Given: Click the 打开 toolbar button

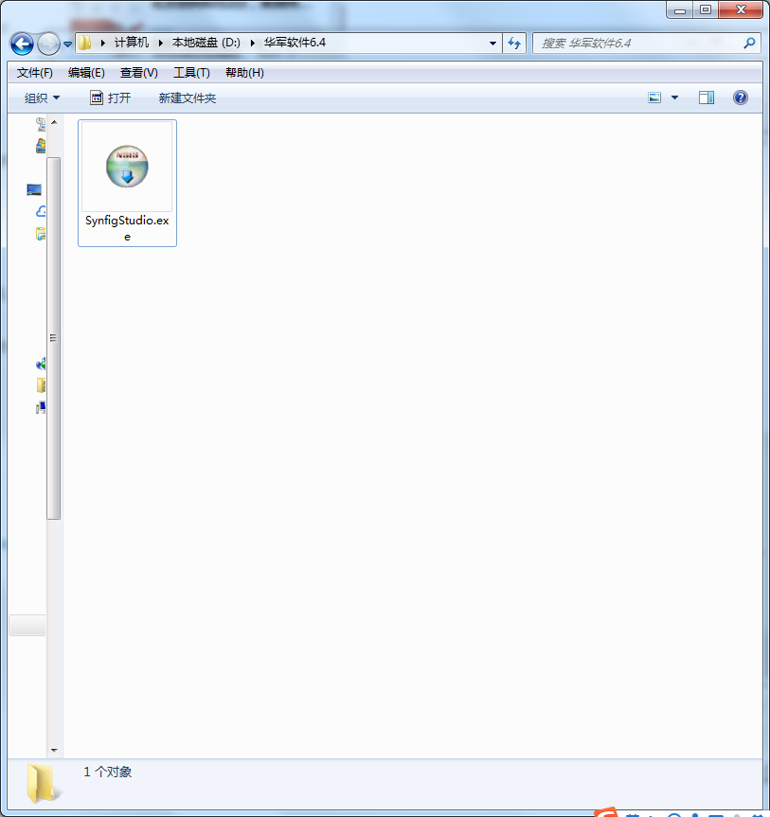Looking at the screenshot, I should (x=111, y=98).
